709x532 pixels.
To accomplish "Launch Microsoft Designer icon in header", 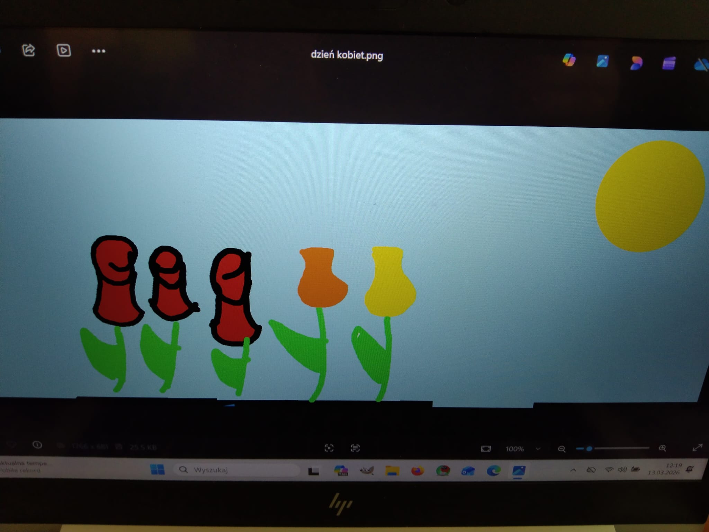I will [x=636, y=63].
